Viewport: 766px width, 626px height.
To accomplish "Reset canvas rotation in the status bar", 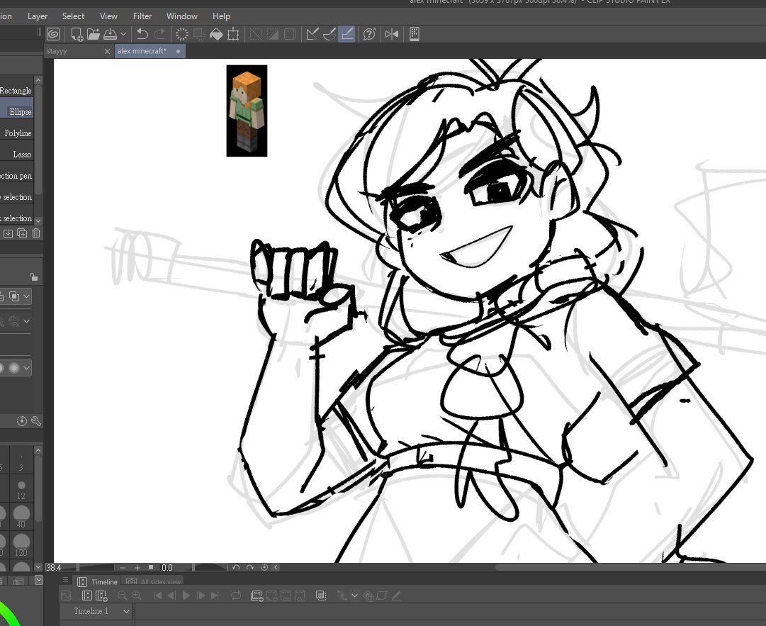I will tap(264, 567).
